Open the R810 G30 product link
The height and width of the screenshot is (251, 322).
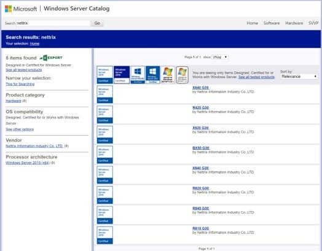point(200,228)
